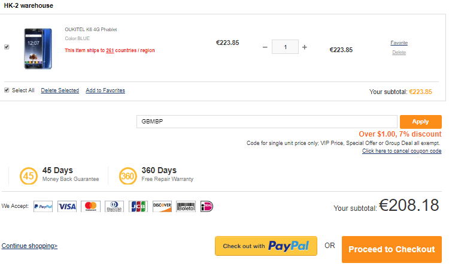Click the VISA card icon
Viewport: 449px width, 266px height.
[67, 206]
